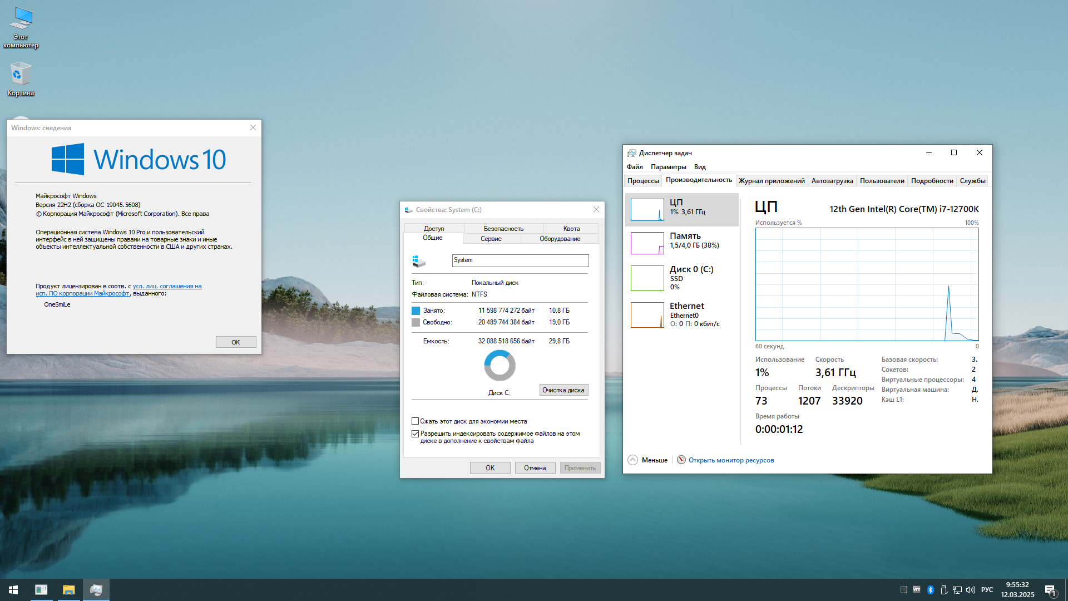This screenshot has height=601, width=1068.
Task: Click the System disk label field
Action: pos(520,260)
